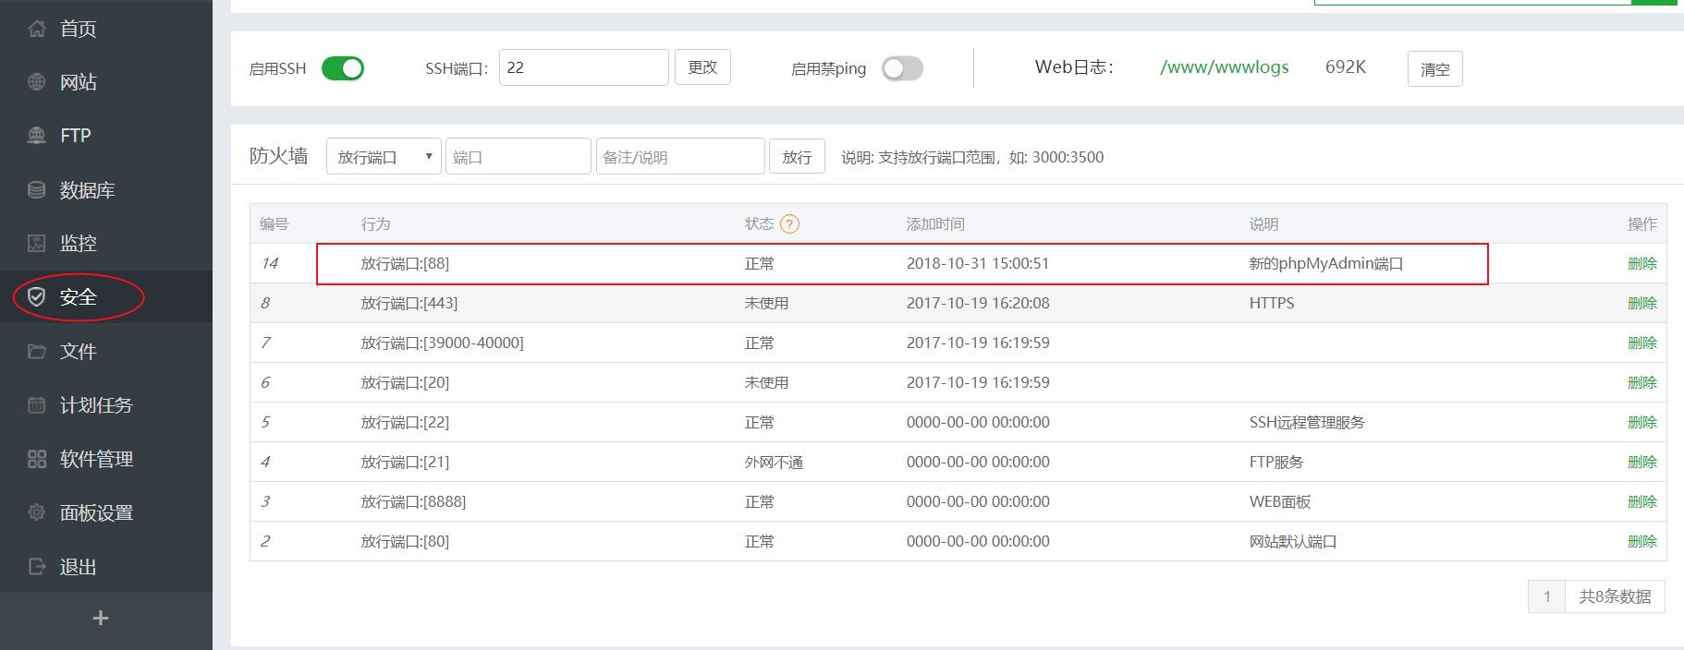This screenshot has width=1684, height=650.
Task: Click the 共8条数据 total count
Action: [1615, 596]
